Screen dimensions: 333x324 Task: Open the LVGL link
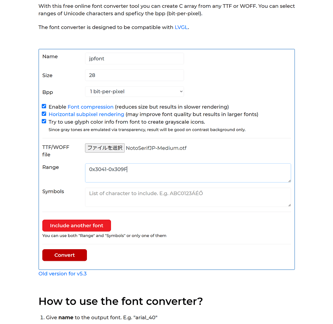coord(181,27)
